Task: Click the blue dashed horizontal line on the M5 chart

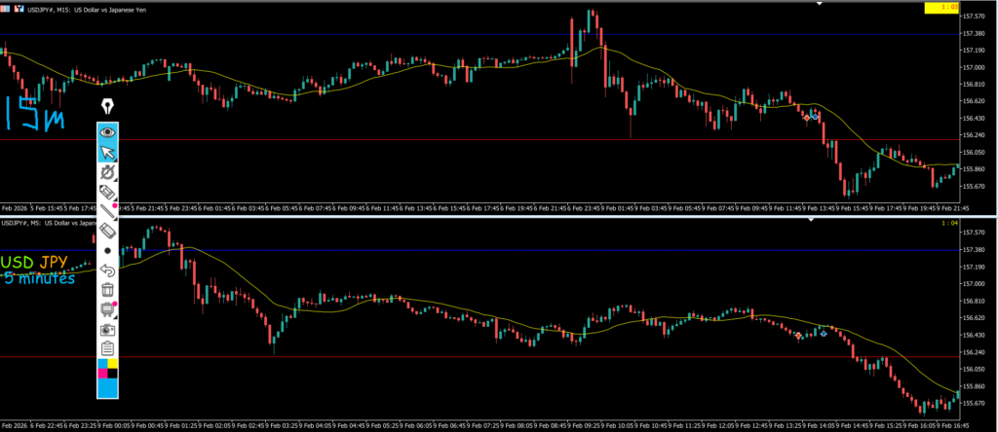Action: pos(487,250)
